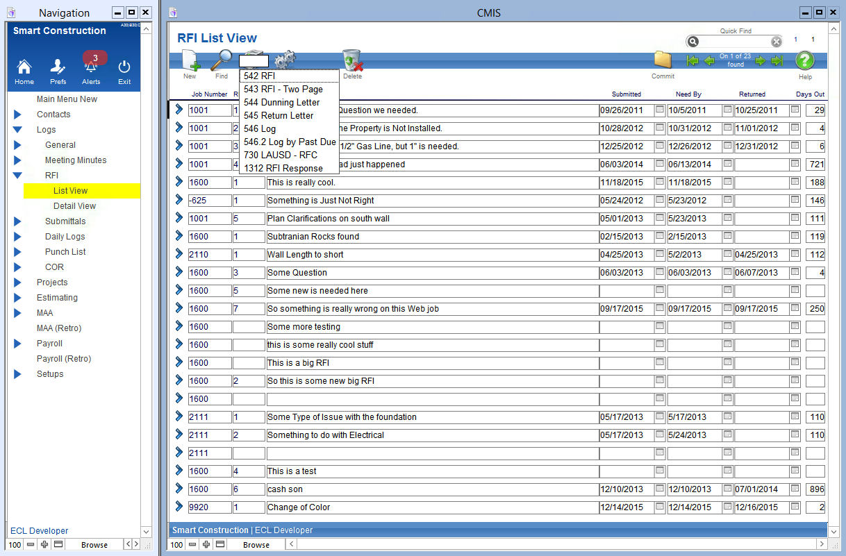Open Detail View under RFI

pyautogui.click(x=74, y=206)
